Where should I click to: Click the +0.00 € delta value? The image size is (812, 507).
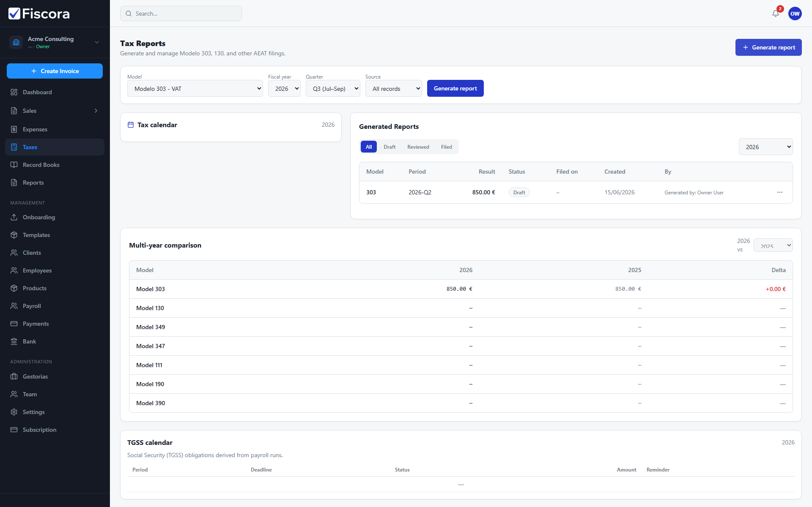776,289
